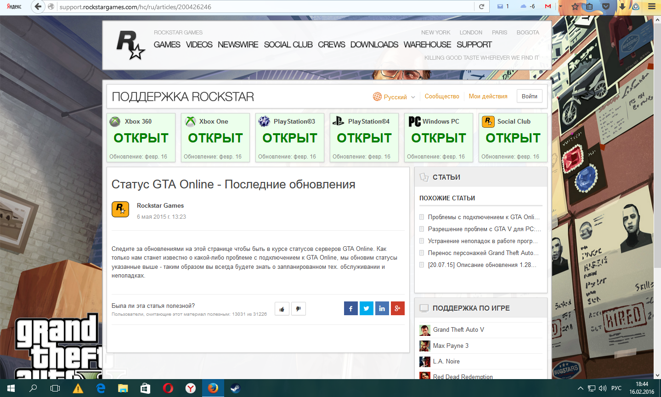Open the Мои действия link
Viewport: 661px width, 397px height.
coord(488,96)
